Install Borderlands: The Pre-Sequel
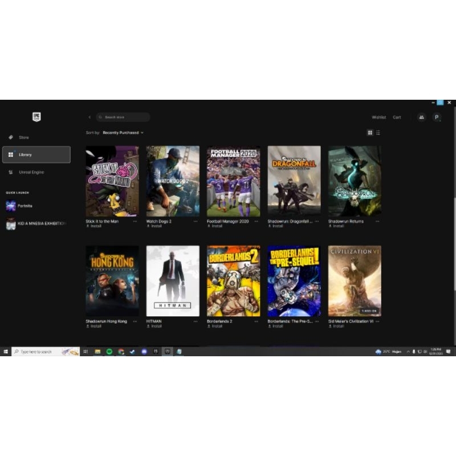Screen dimensions: 456x456 click(x=276, y=326)
